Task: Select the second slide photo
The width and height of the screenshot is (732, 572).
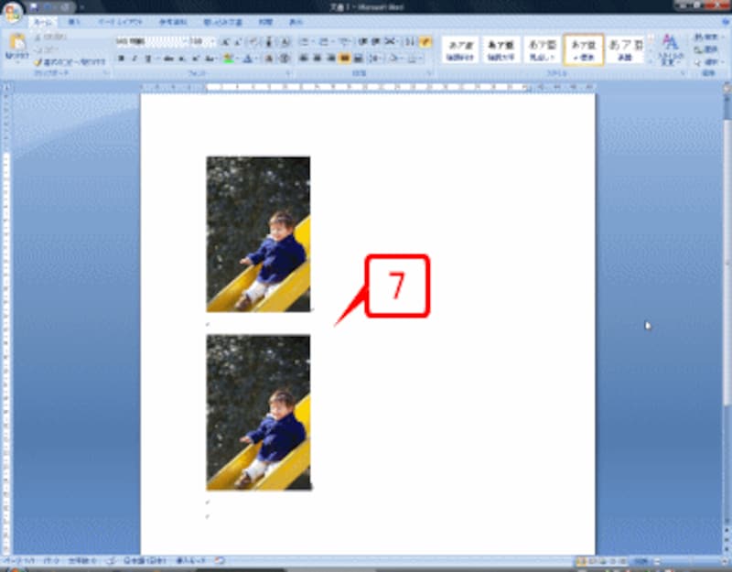Action: (258, 413)
